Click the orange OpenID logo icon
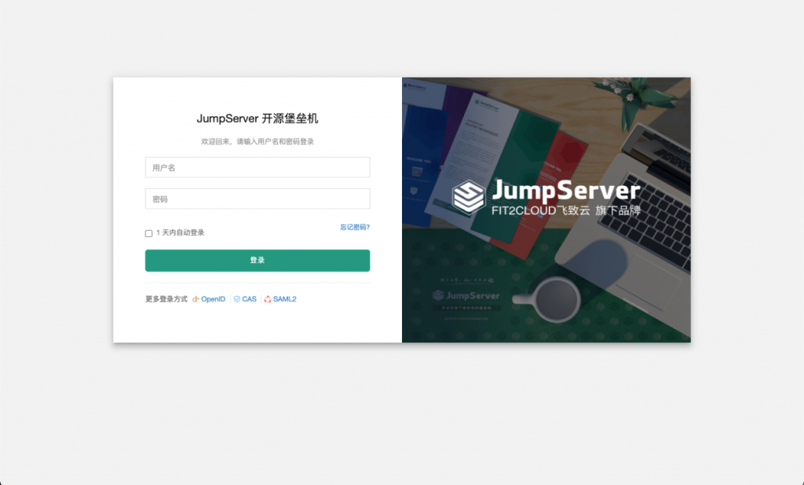This screenshot has width=804, height=485. pos(196,299)
